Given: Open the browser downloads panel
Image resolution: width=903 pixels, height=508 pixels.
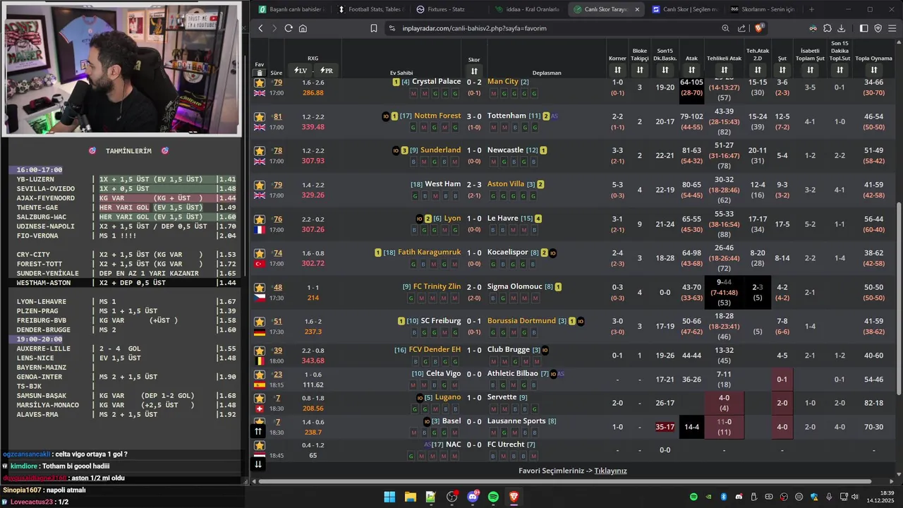Looking at the screenshot, I should click(842, 28).
